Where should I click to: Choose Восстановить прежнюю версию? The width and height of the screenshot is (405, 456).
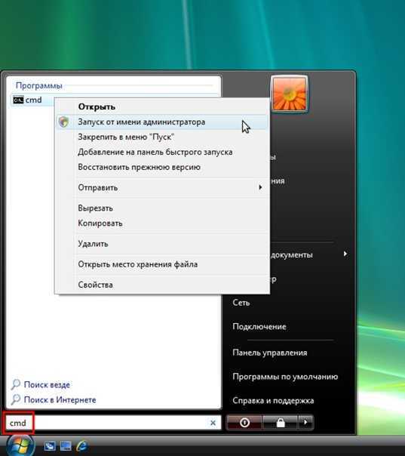140,167
